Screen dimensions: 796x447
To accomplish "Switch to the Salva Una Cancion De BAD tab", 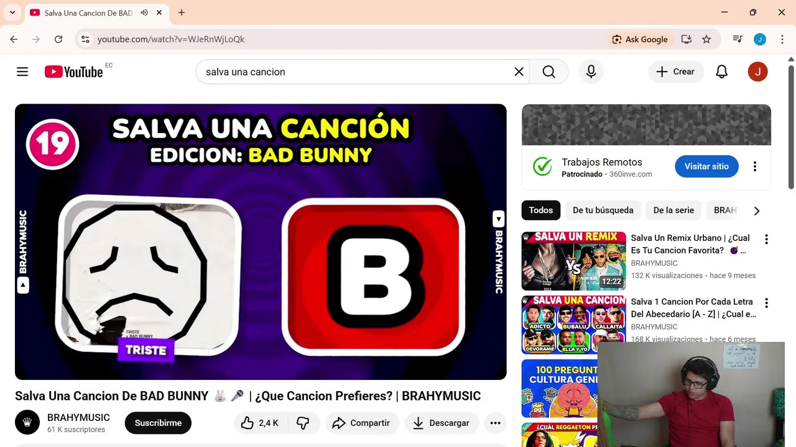I will pyautogui.click(x=87, y=12).
